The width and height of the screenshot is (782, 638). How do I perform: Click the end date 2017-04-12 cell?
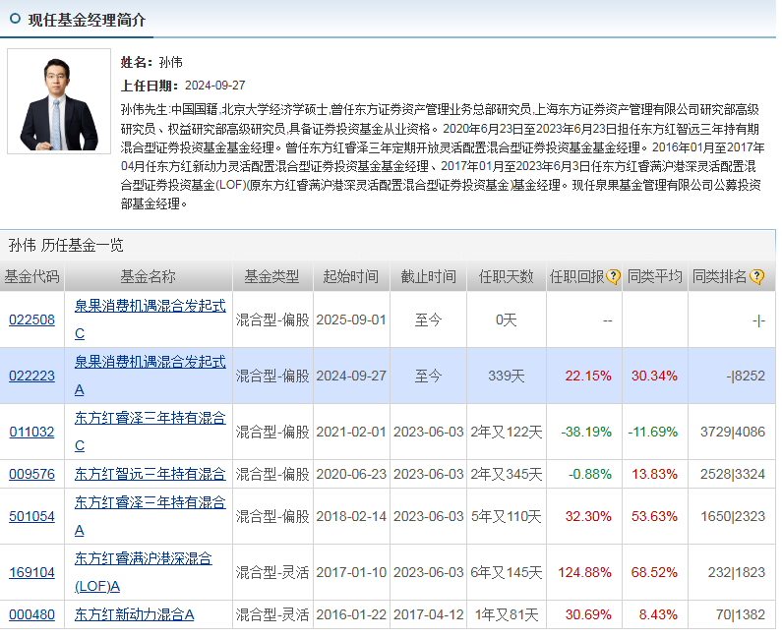(429, 614)
